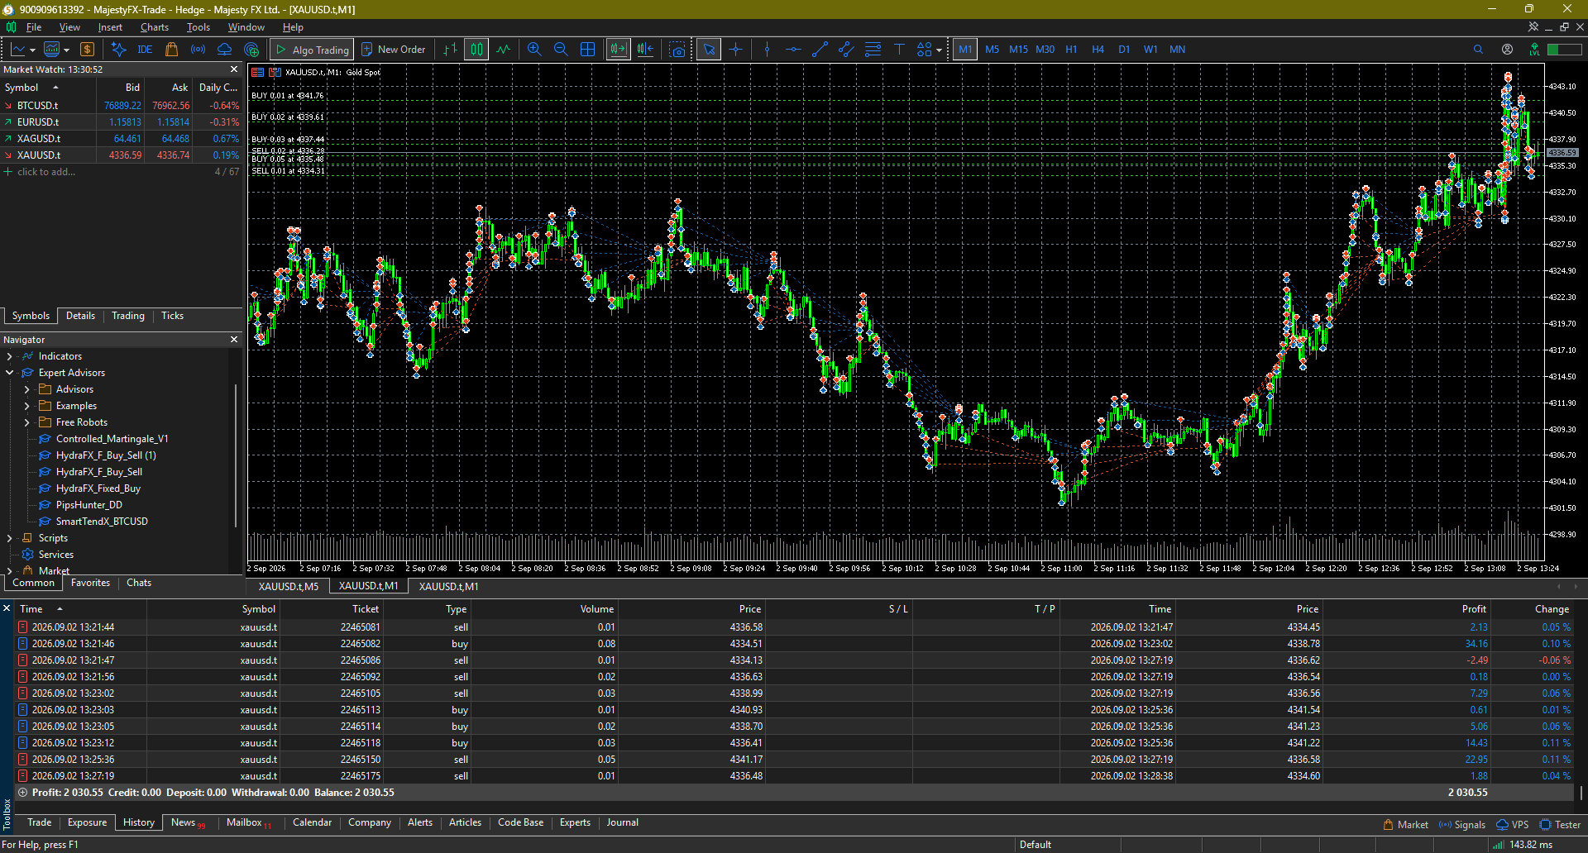Toggle chart auto scroll to end
Viewport: 1588px width, 853px height.
(x=618, y=50)
